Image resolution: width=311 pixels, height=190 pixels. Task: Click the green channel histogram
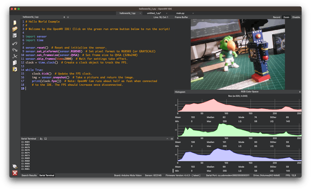[x=240, y=130]
